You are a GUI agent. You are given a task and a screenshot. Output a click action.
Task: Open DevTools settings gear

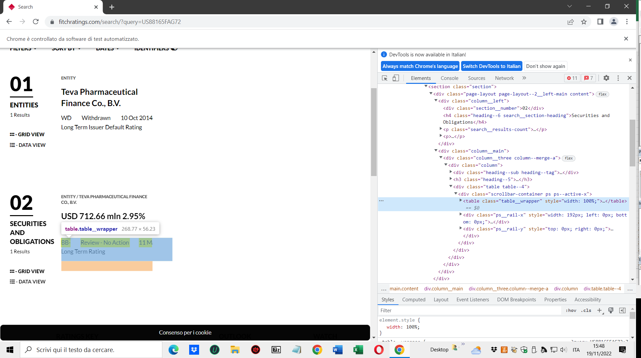tap(606, 78)
